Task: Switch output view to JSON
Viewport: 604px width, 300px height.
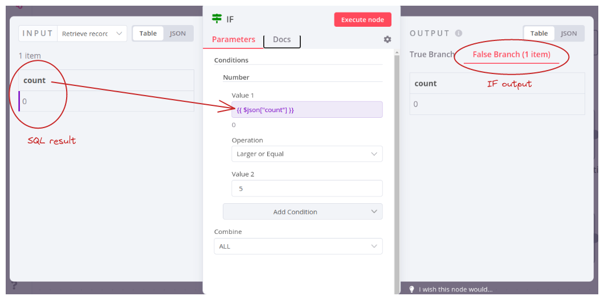Action: click(569, 34)
